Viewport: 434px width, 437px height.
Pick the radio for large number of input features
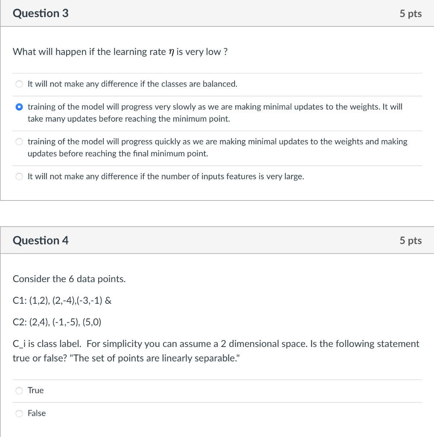tap(19, 176)
